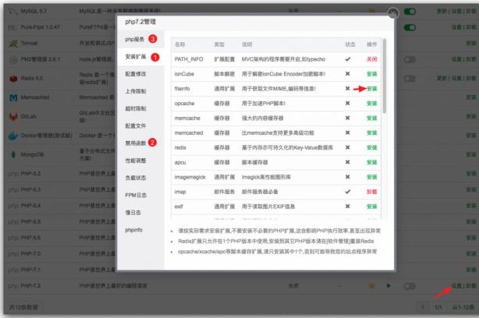
Task: Click the extension list scrollbar
Action: click(385, 76)
